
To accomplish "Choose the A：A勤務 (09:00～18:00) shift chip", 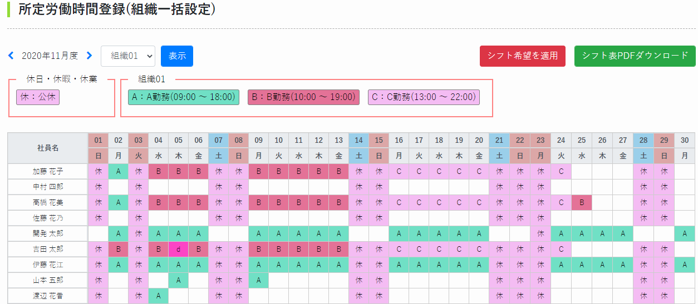I will pyautogui.click(x=183, y=97).
